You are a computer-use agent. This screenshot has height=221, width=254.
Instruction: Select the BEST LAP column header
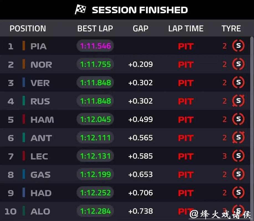[x=95, y=28]
